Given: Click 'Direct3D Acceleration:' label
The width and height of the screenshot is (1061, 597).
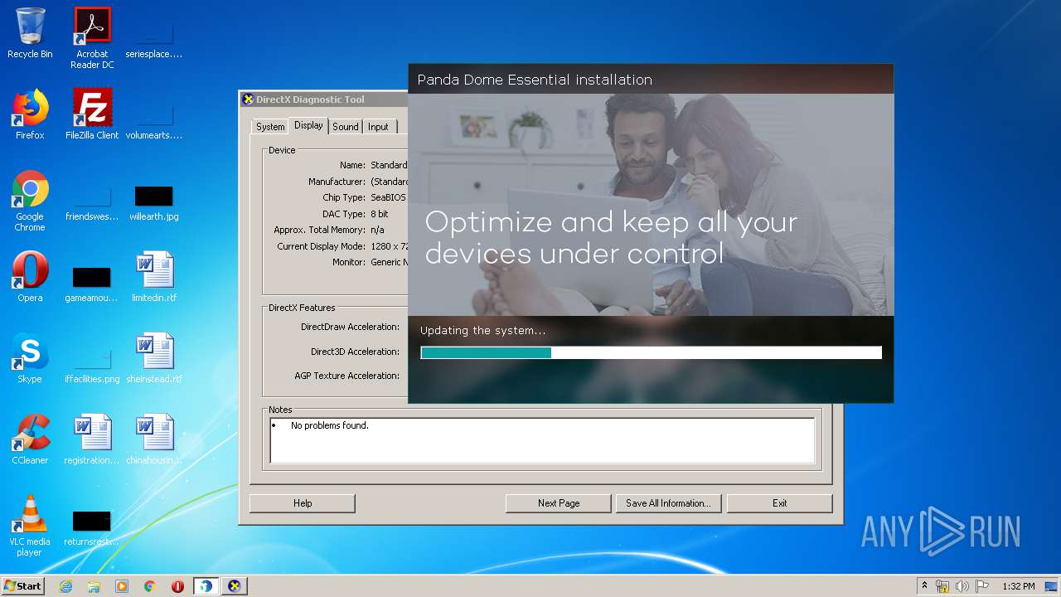Looking at the screenshot, I should click(x=355, y=352).
